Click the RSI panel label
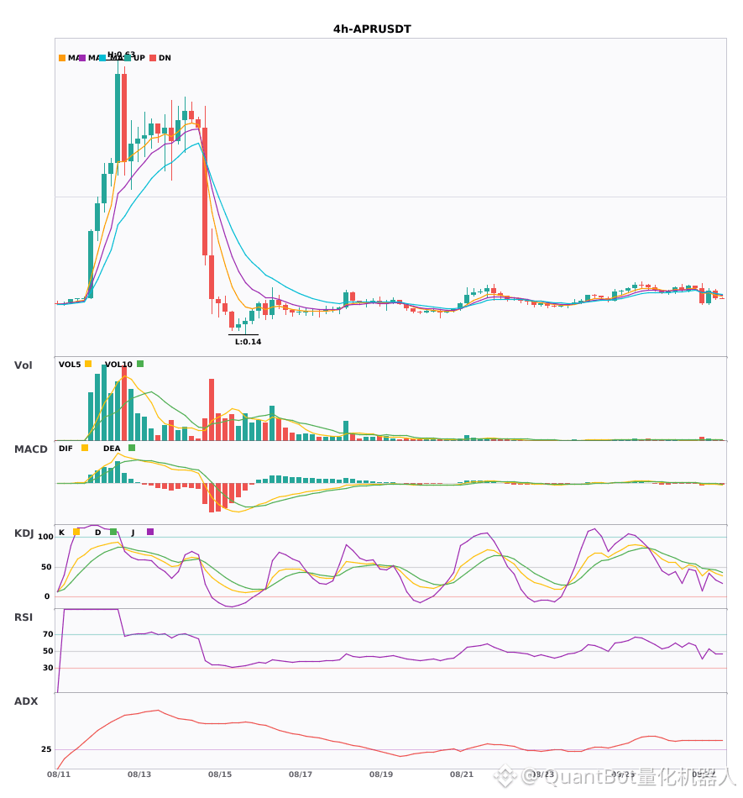 coord(24,617)
